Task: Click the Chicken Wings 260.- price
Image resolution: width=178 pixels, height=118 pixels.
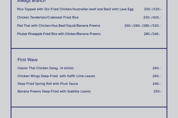Action: pos(156,76)
